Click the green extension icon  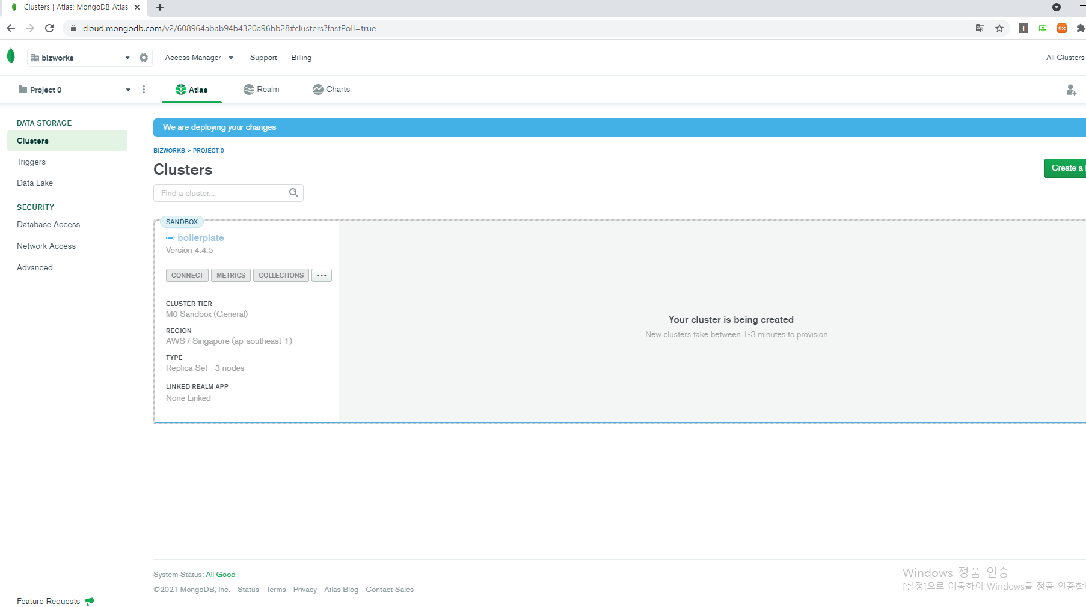(x=1043, y=28)
